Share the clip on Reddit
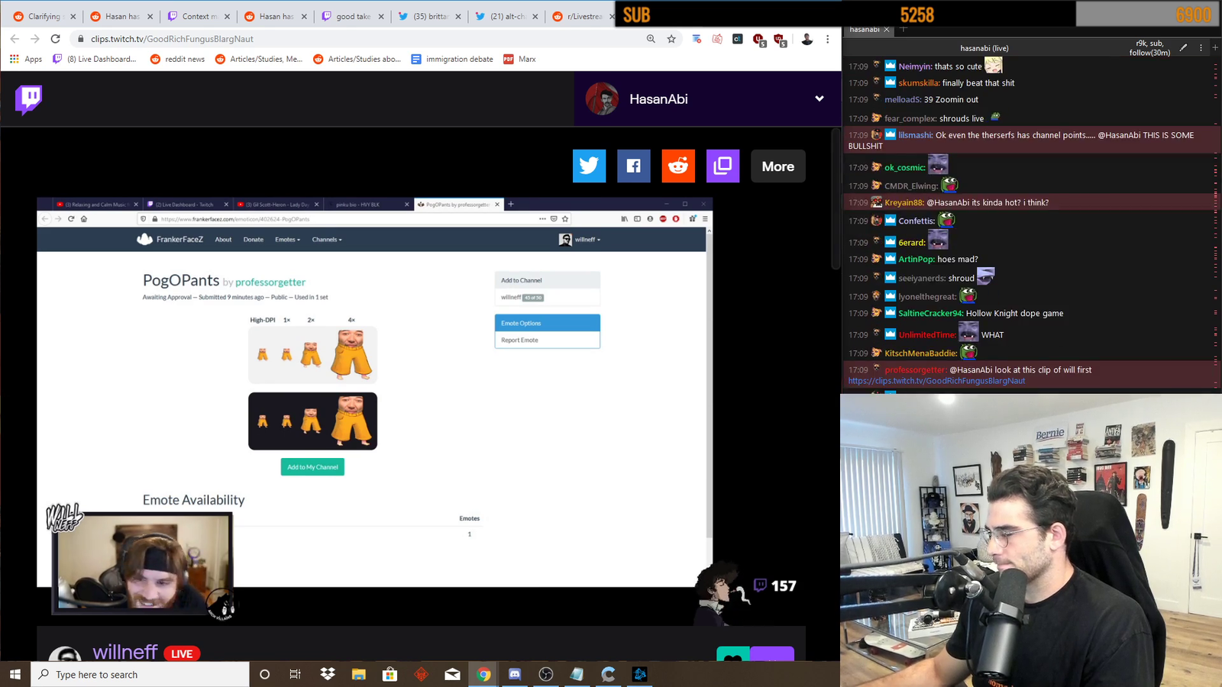The width and height of the screenshot is (1222, 687). point(678,166)
